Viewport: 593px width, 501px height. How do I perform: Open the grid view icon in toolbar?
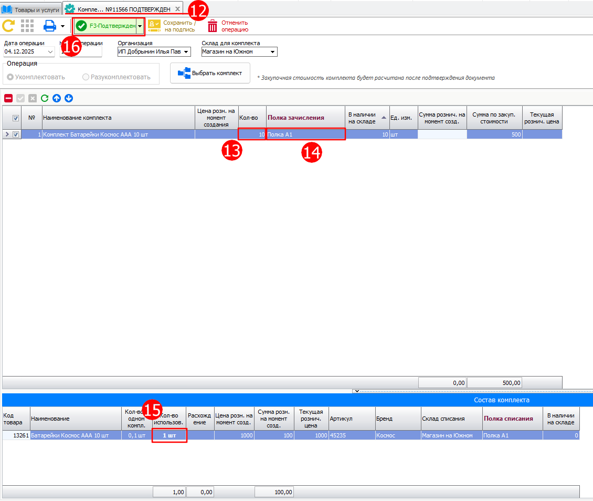click(x=27, y=26)
